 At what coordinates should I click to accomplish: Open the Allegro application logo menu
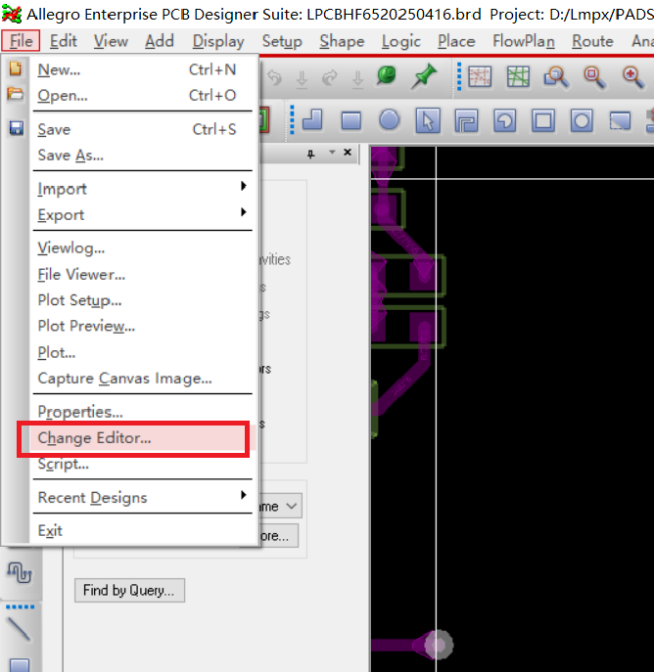tap(12, 14)
